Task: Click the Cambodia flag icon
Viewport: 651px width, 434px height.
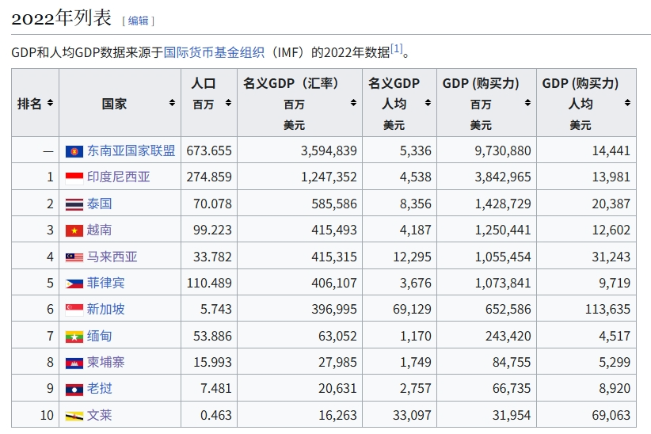Action: pyautogui.click(x=74, y=362)
